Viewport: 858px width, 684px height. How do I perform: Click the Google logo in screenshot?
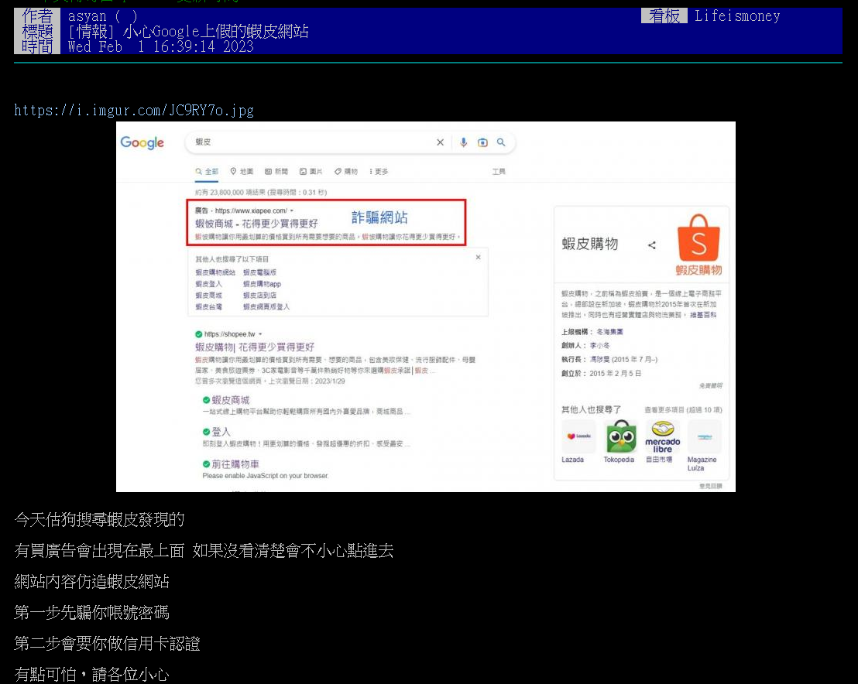(x=142, y=142)
